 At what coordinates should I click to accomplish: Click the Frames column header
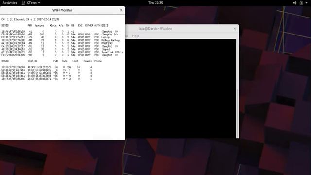point(87,61)
